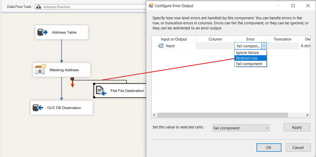Open 'Set this value to selected cells' dropdown
Image resolution: width=316 pixels, height=157 pixels.
(241, 128)
